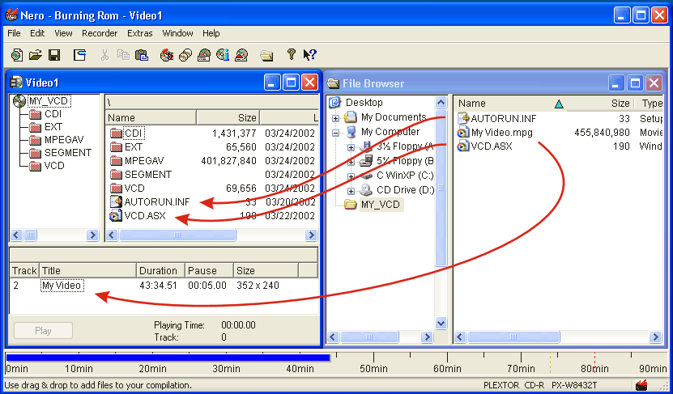Click the Play button

43,331
